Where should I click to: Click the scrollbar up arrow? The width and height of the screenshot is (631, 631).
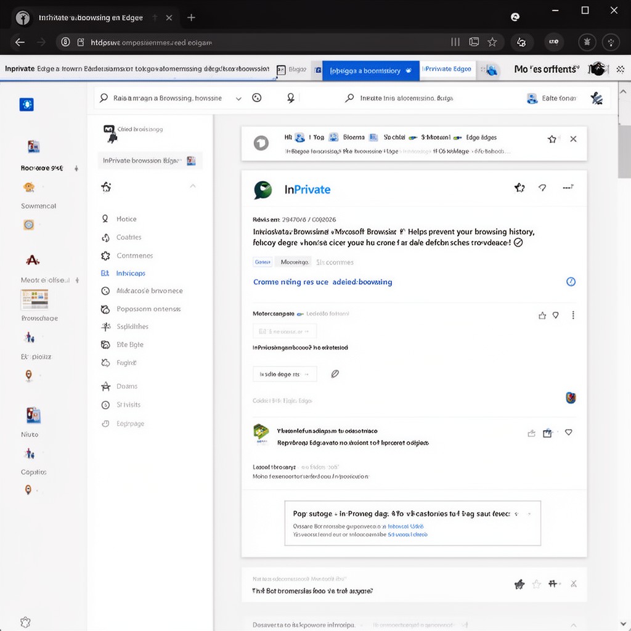[x=623, y=92]
